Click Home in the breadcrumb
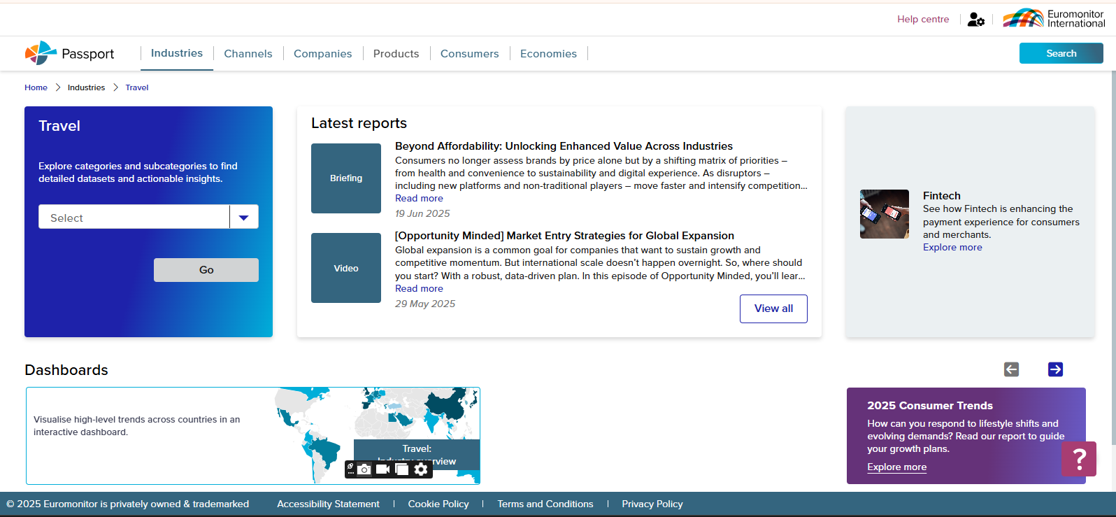Viewport: 1116px width, 517px height. pos(36,87)
